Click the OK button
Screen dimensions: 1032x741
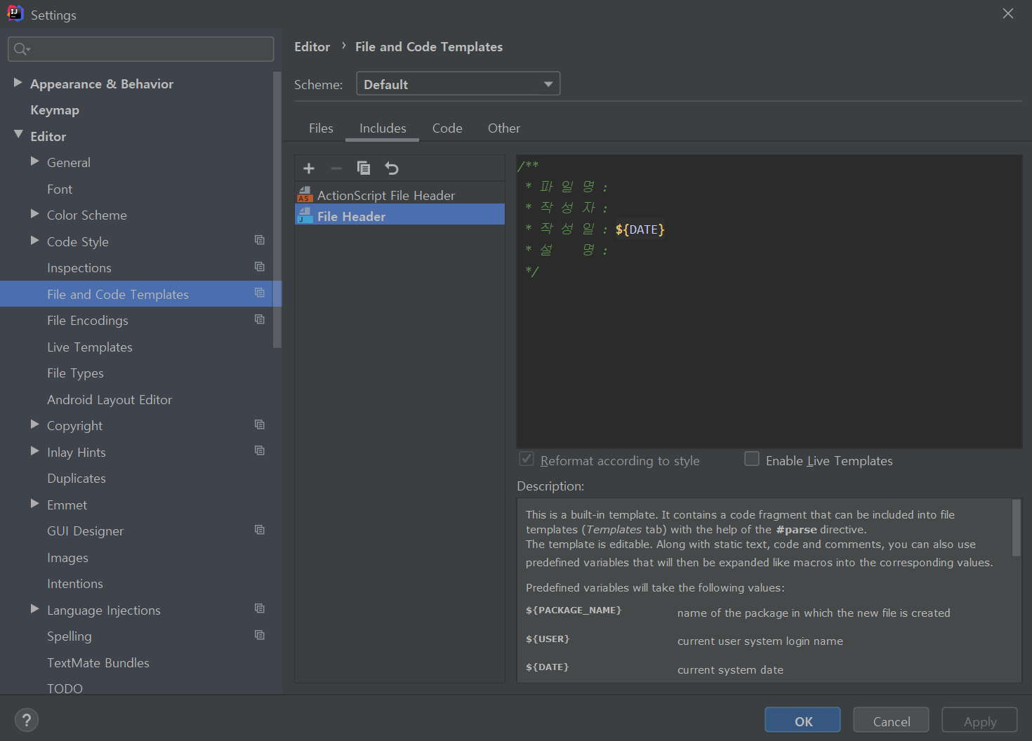[x=802, y=720]
